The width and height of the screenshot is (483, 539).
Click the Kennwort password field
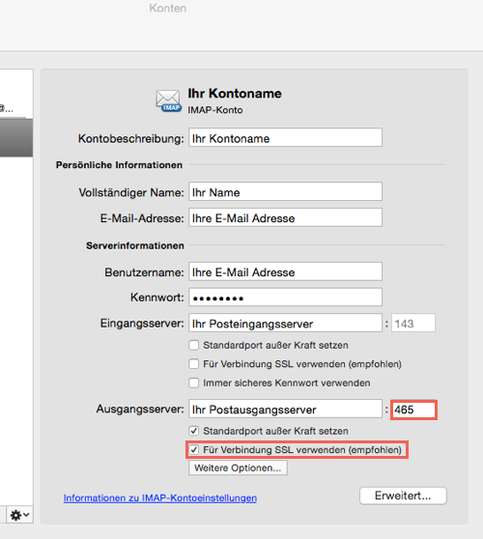pos(285,298)
